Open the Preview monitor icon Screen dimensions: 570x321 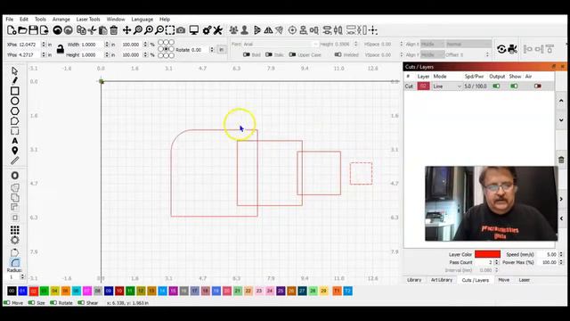(194, 30)
